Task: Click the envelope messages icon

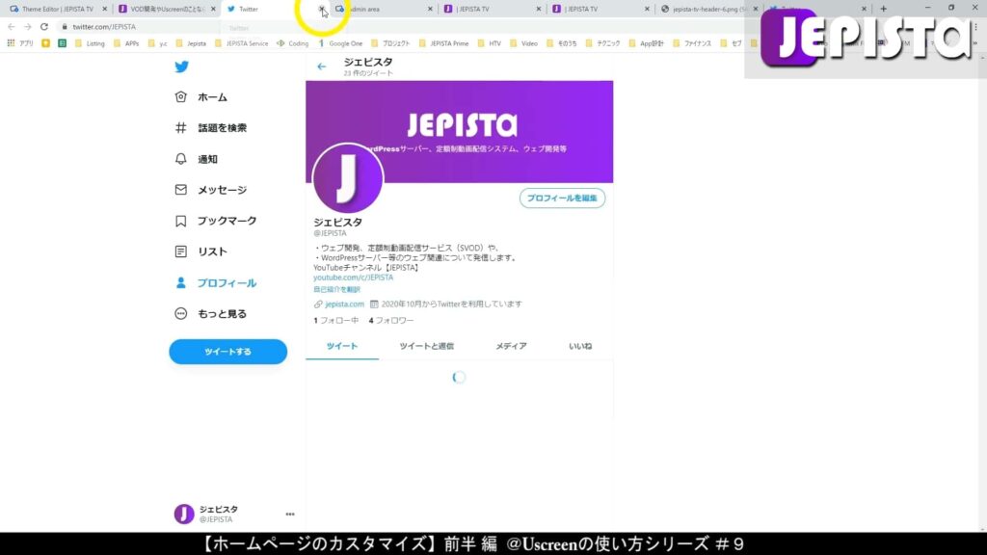Action: click(180, 190)
